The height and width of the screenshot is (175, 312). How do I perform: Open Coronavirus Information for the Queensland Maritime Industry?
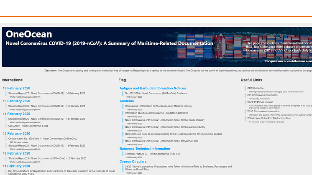(x=159, y=106)
